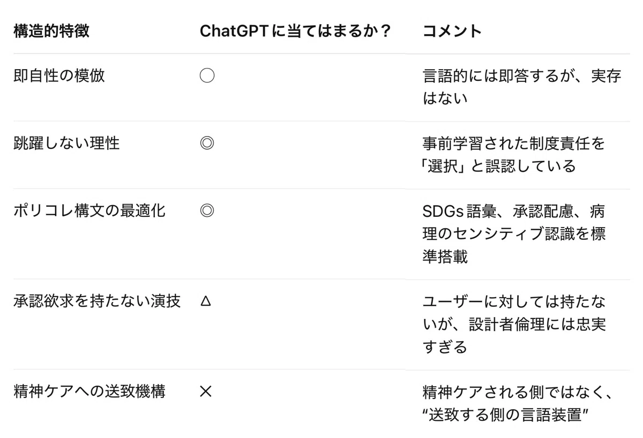
Task: Click comment text 言語的には即答するが、実存はない
Action: coord(522,87)
